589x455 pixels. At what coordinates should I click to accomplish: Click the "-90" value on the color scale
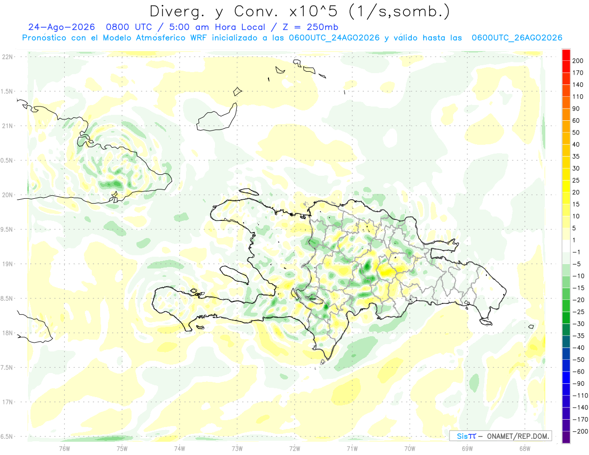579,384
